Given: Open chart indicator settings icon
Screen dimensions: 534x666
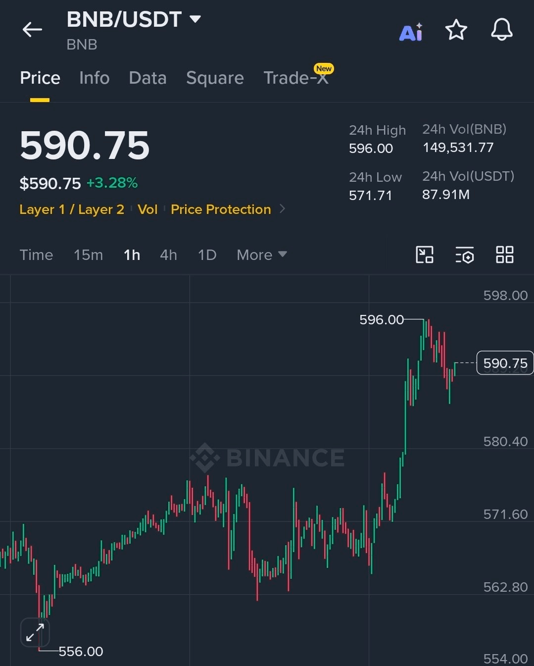Looking at the screenshot, I should coord(465,255).
